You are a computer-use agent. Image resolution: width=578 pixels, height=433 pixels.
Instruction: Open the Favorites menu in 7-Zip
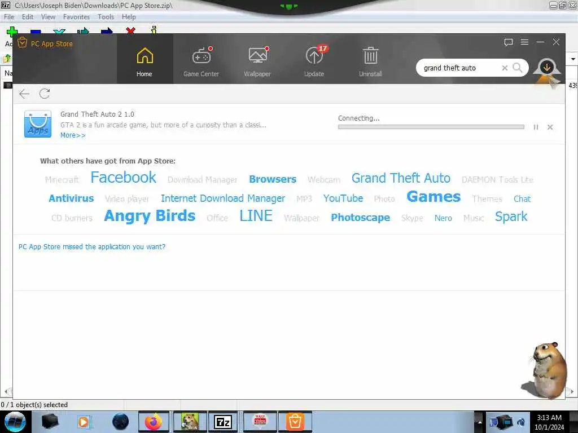point(76,17)
